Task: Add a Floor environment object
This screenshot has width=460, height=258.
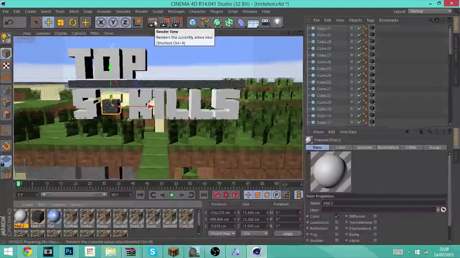Action: coord(253,23)
